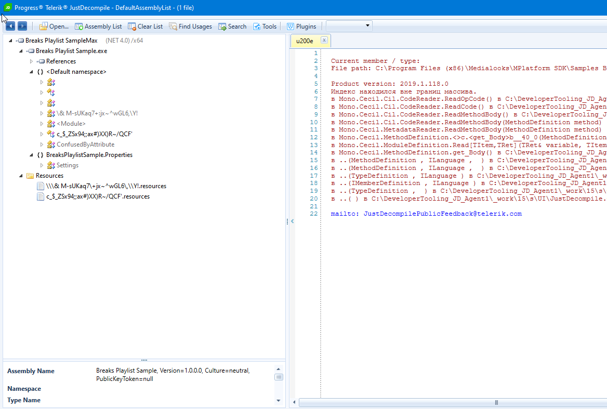Click the JustDecompilePublicFeedback@telerik.com mailto link
The height and width of the screenshot is (409, 607).
coord(442,214)
